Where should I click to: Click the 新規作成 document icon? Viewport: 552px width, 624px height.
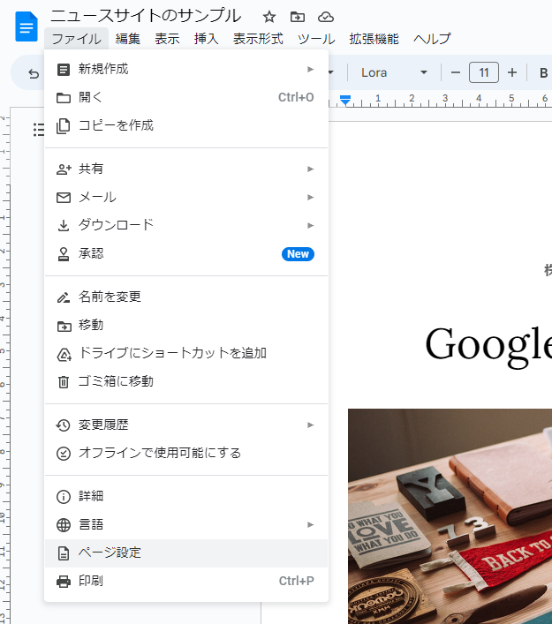click(64, 69)
